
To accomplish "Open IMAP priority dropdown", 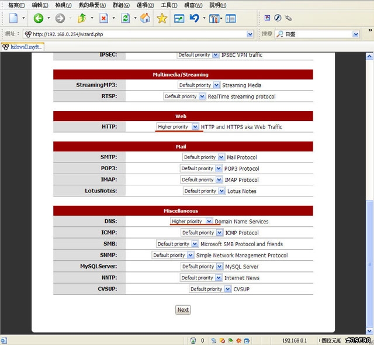I will 201,180.
